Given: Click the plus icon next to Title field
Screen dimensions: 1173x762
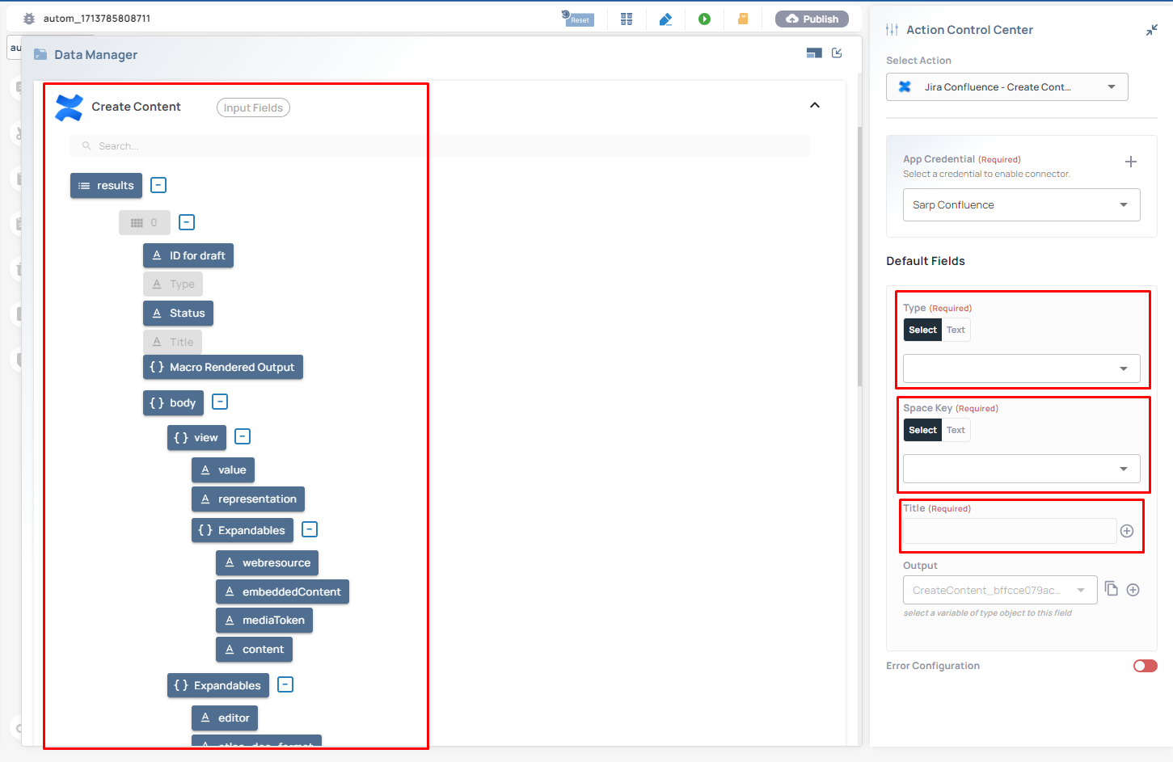Looking at the screenshot, I should [1127, 531].
